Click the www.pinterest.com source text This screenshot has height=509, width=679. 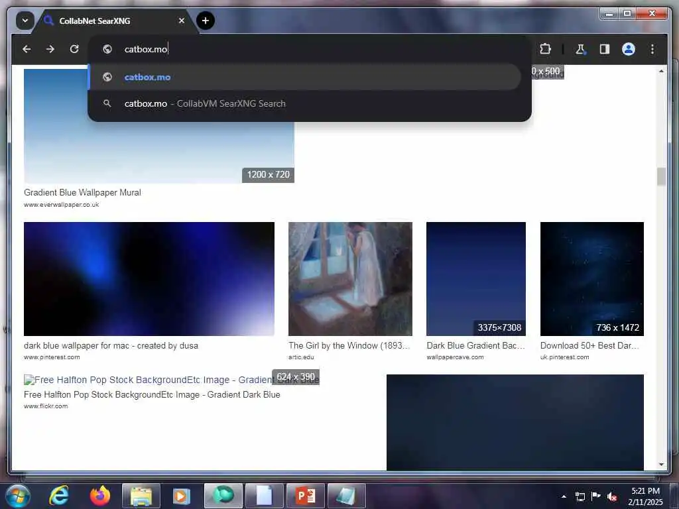52,357
